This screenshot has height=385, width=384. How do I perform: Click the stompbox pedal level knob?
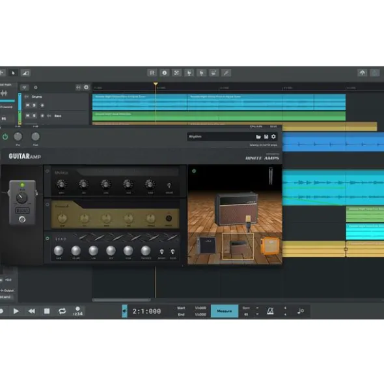click(22, 198)
